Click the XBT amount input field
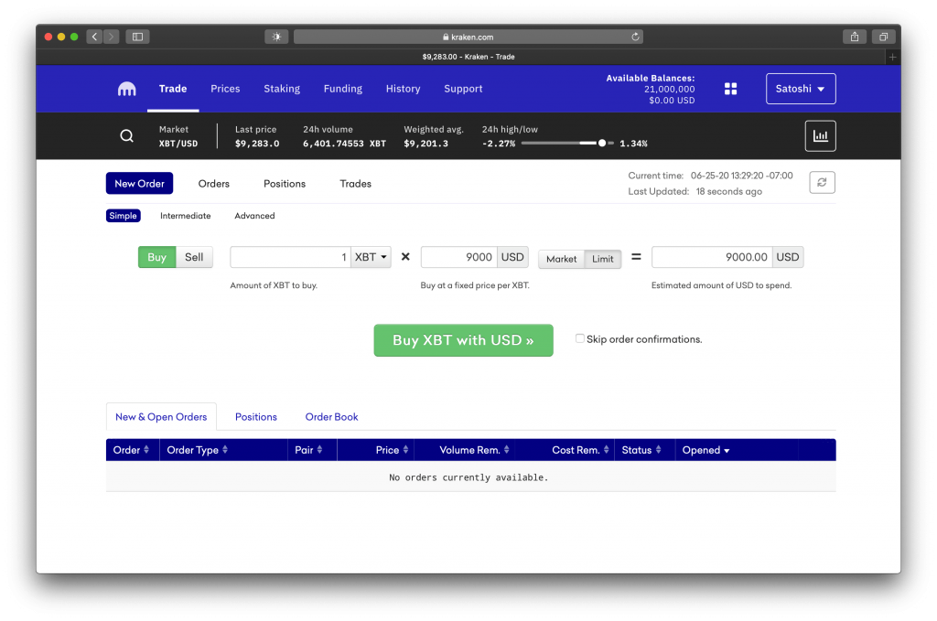The height and width of the screenshot is (621, 937). pos(290,257)
